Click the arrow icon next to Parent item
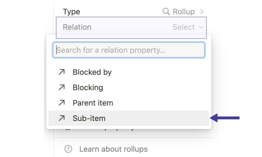Viewport: 262px width, 157px height. click(62, 103)
